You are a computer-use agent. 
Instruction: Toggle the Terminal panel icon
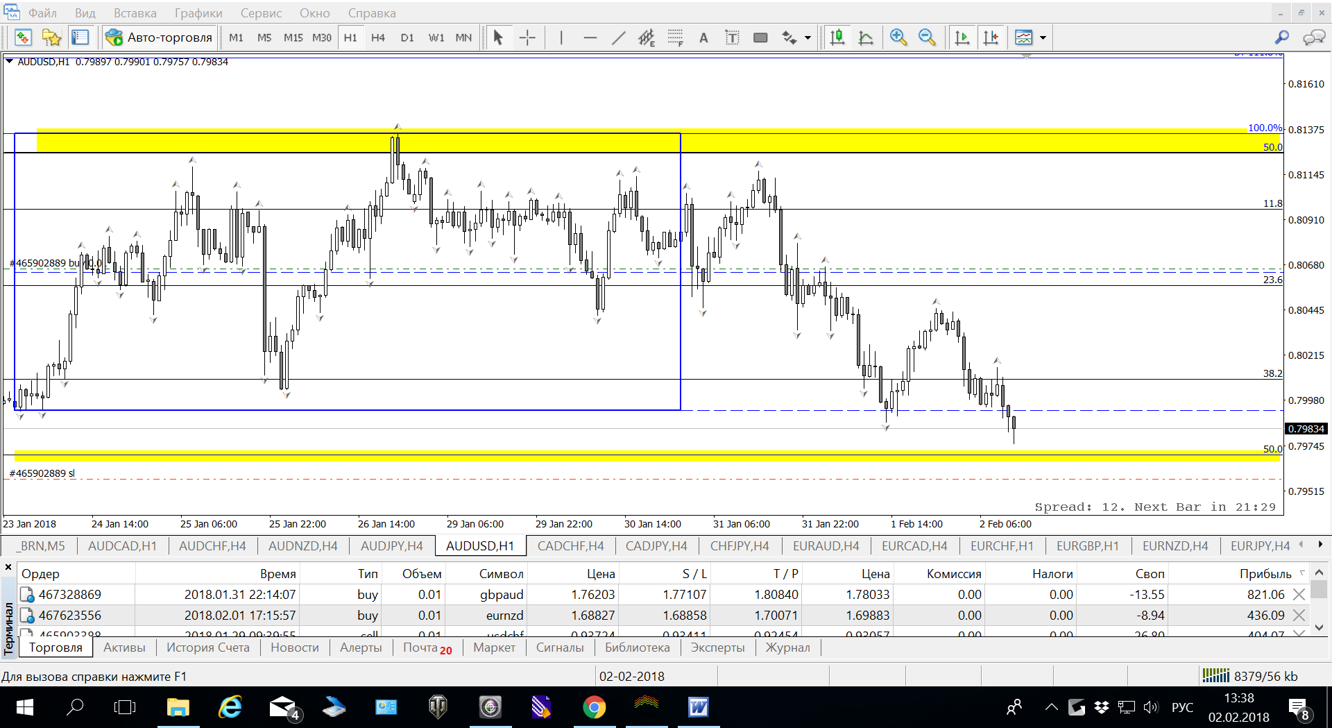[80, 37]
